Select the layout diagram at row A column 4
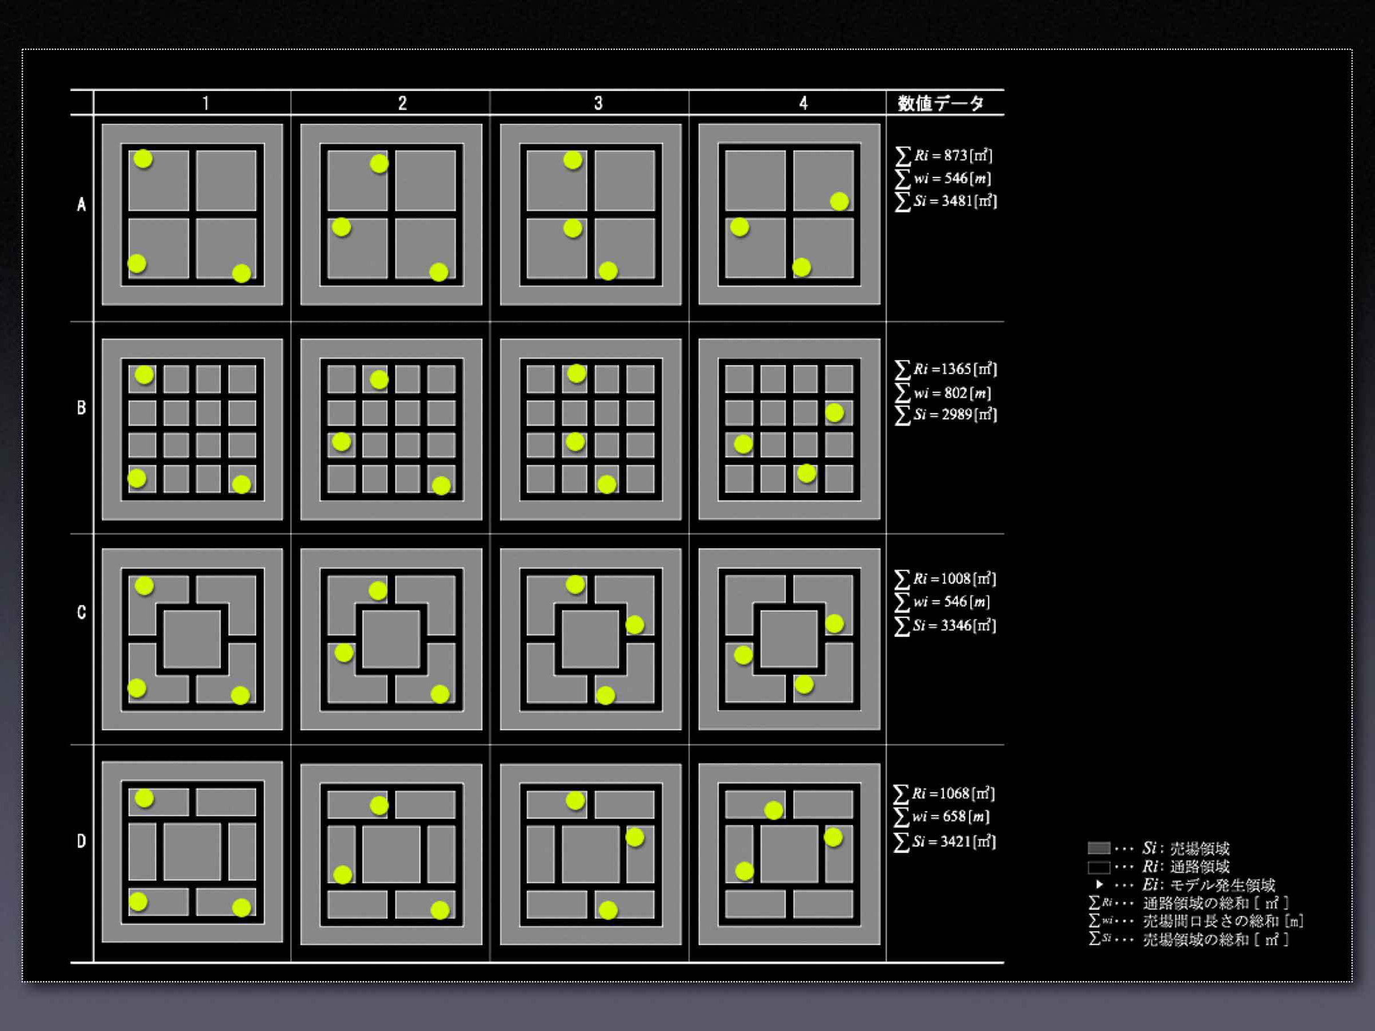Viewport: 1375px width, 1031px height. pos(789,214)
